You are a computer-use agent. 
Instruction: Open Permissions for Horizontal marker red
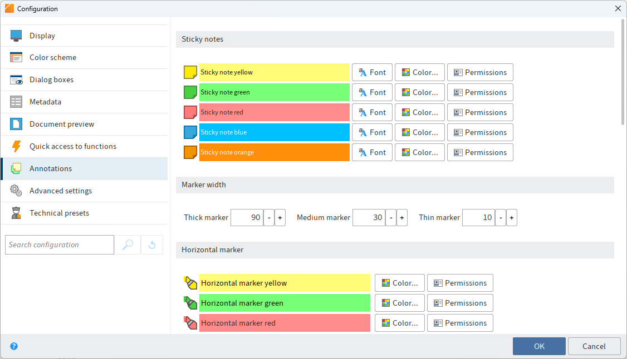pyautogui.click(x=460, y=323)
